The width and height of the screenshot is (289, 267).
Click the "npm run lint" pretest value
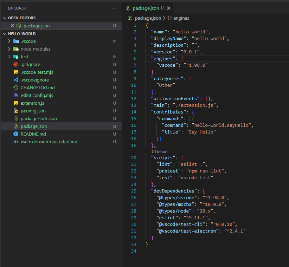point(205,171)
